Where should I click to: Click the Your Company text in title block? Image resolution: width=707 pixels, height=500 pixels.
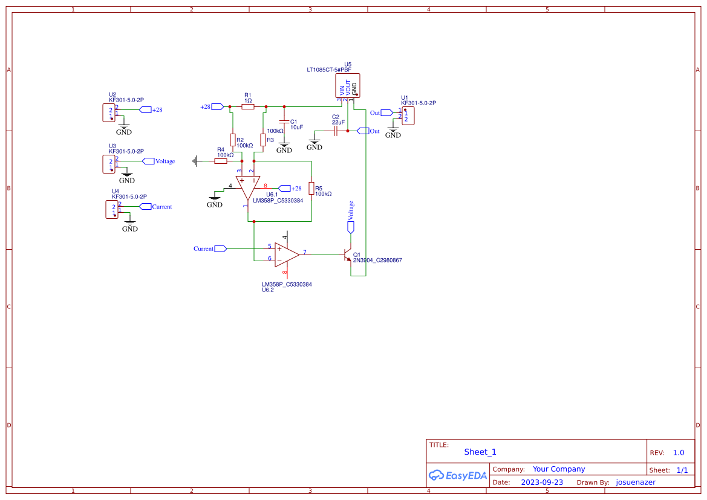click(559, 469)
